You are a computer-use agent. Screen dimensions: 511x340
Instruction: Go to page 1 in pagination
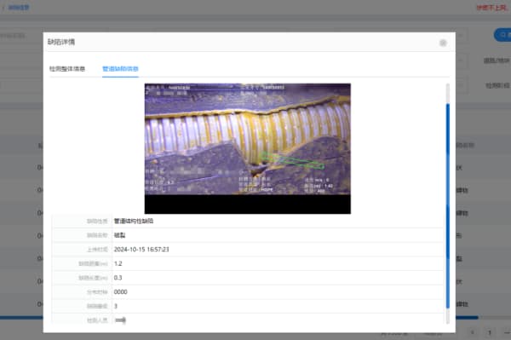(489, 332)
